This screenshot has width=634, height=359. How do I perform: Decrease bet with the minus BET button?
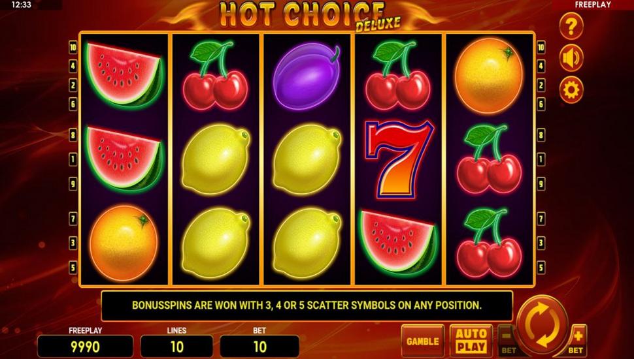[508, 341]
